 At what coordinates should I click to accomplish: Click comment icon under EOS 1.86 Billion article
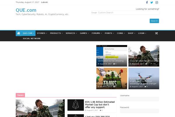tap(100, 110)
